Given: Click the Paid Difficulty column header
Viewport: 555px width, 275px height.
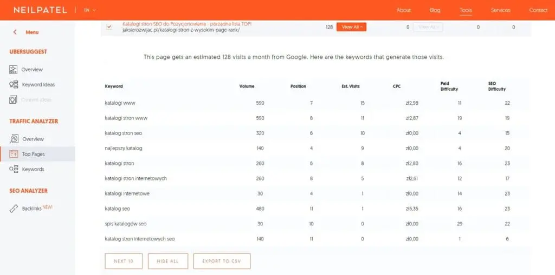Looking at the screenshot, I should (449, 86).
